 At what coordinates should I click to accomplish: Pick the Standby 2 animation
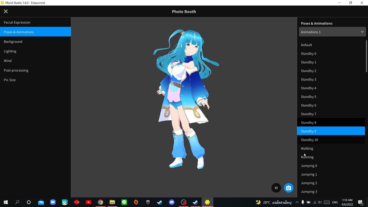pos(331,71)
